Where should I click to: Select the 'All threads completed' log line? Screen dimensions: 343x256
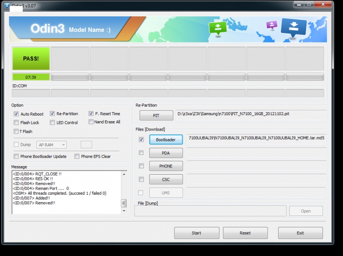tap(60, 193)
